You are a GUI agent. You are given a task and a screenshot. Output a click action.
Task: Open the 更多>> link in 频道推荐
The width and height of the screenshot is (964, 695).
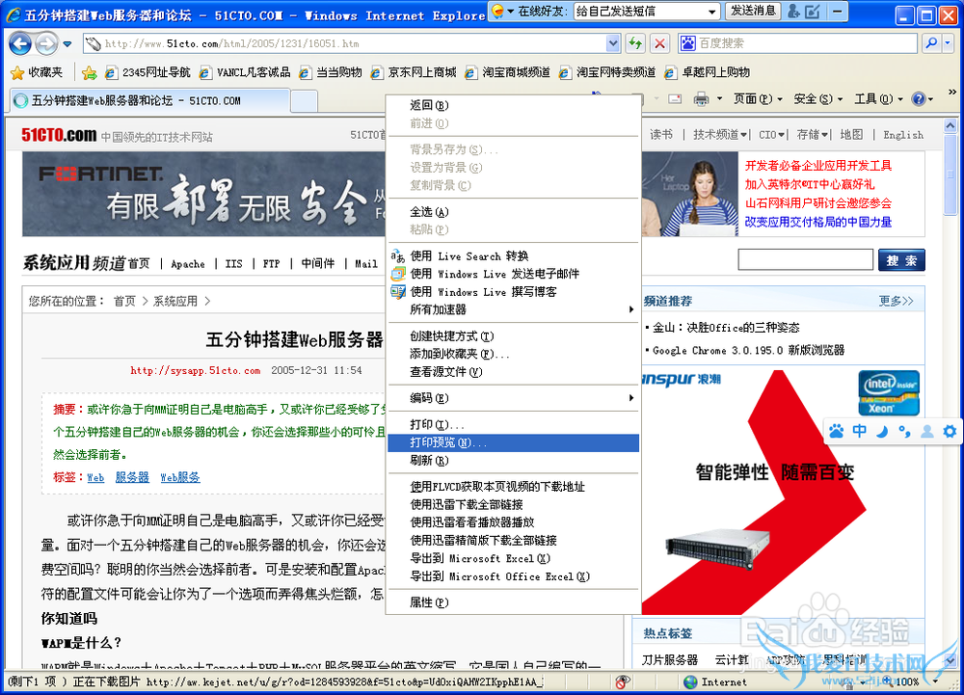[896, 301]
